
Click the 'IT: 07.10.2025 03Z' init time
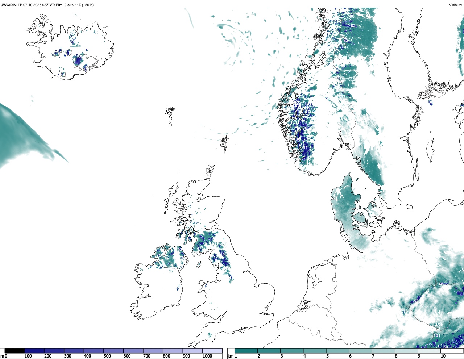33,5
